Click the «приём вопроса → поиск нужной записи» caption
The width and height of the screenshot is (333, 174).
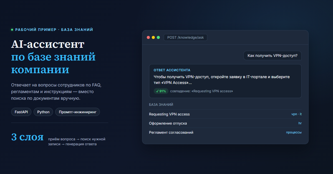(x=77, y=141)
